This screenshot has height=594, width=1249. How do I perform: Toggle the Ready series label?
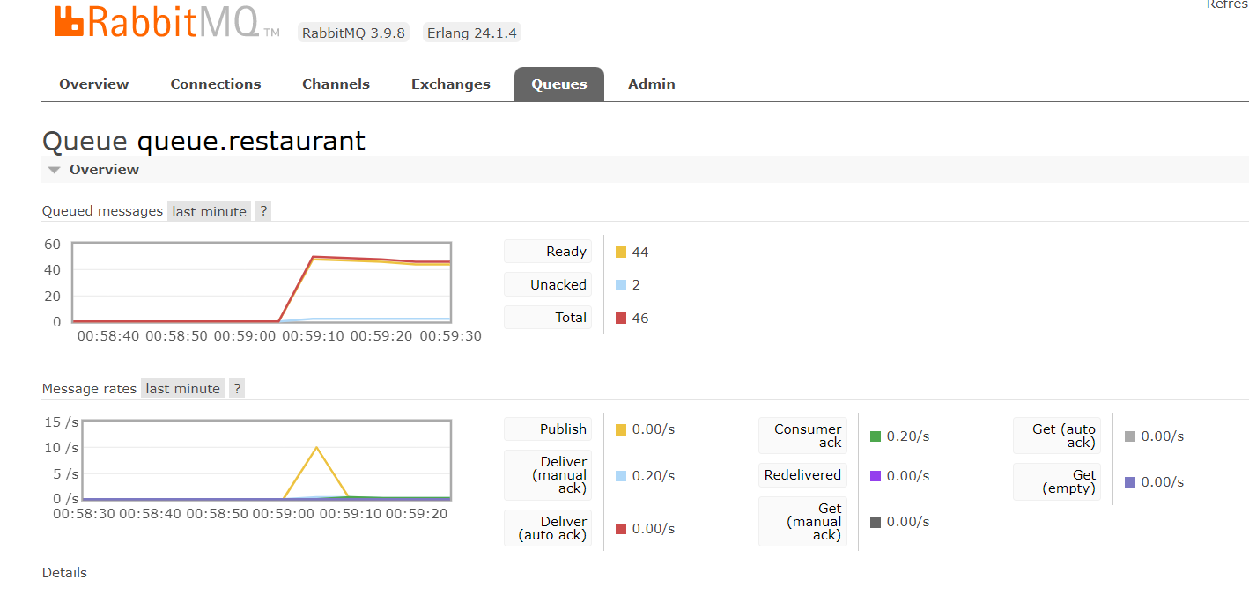(x=548, y=252)
